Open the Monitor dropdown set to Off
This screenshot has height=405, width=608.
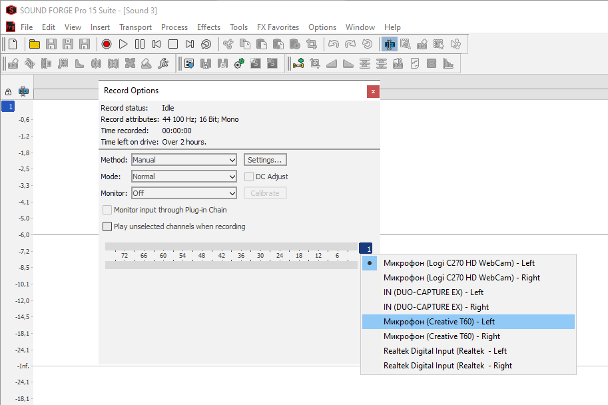coord(184,193)
